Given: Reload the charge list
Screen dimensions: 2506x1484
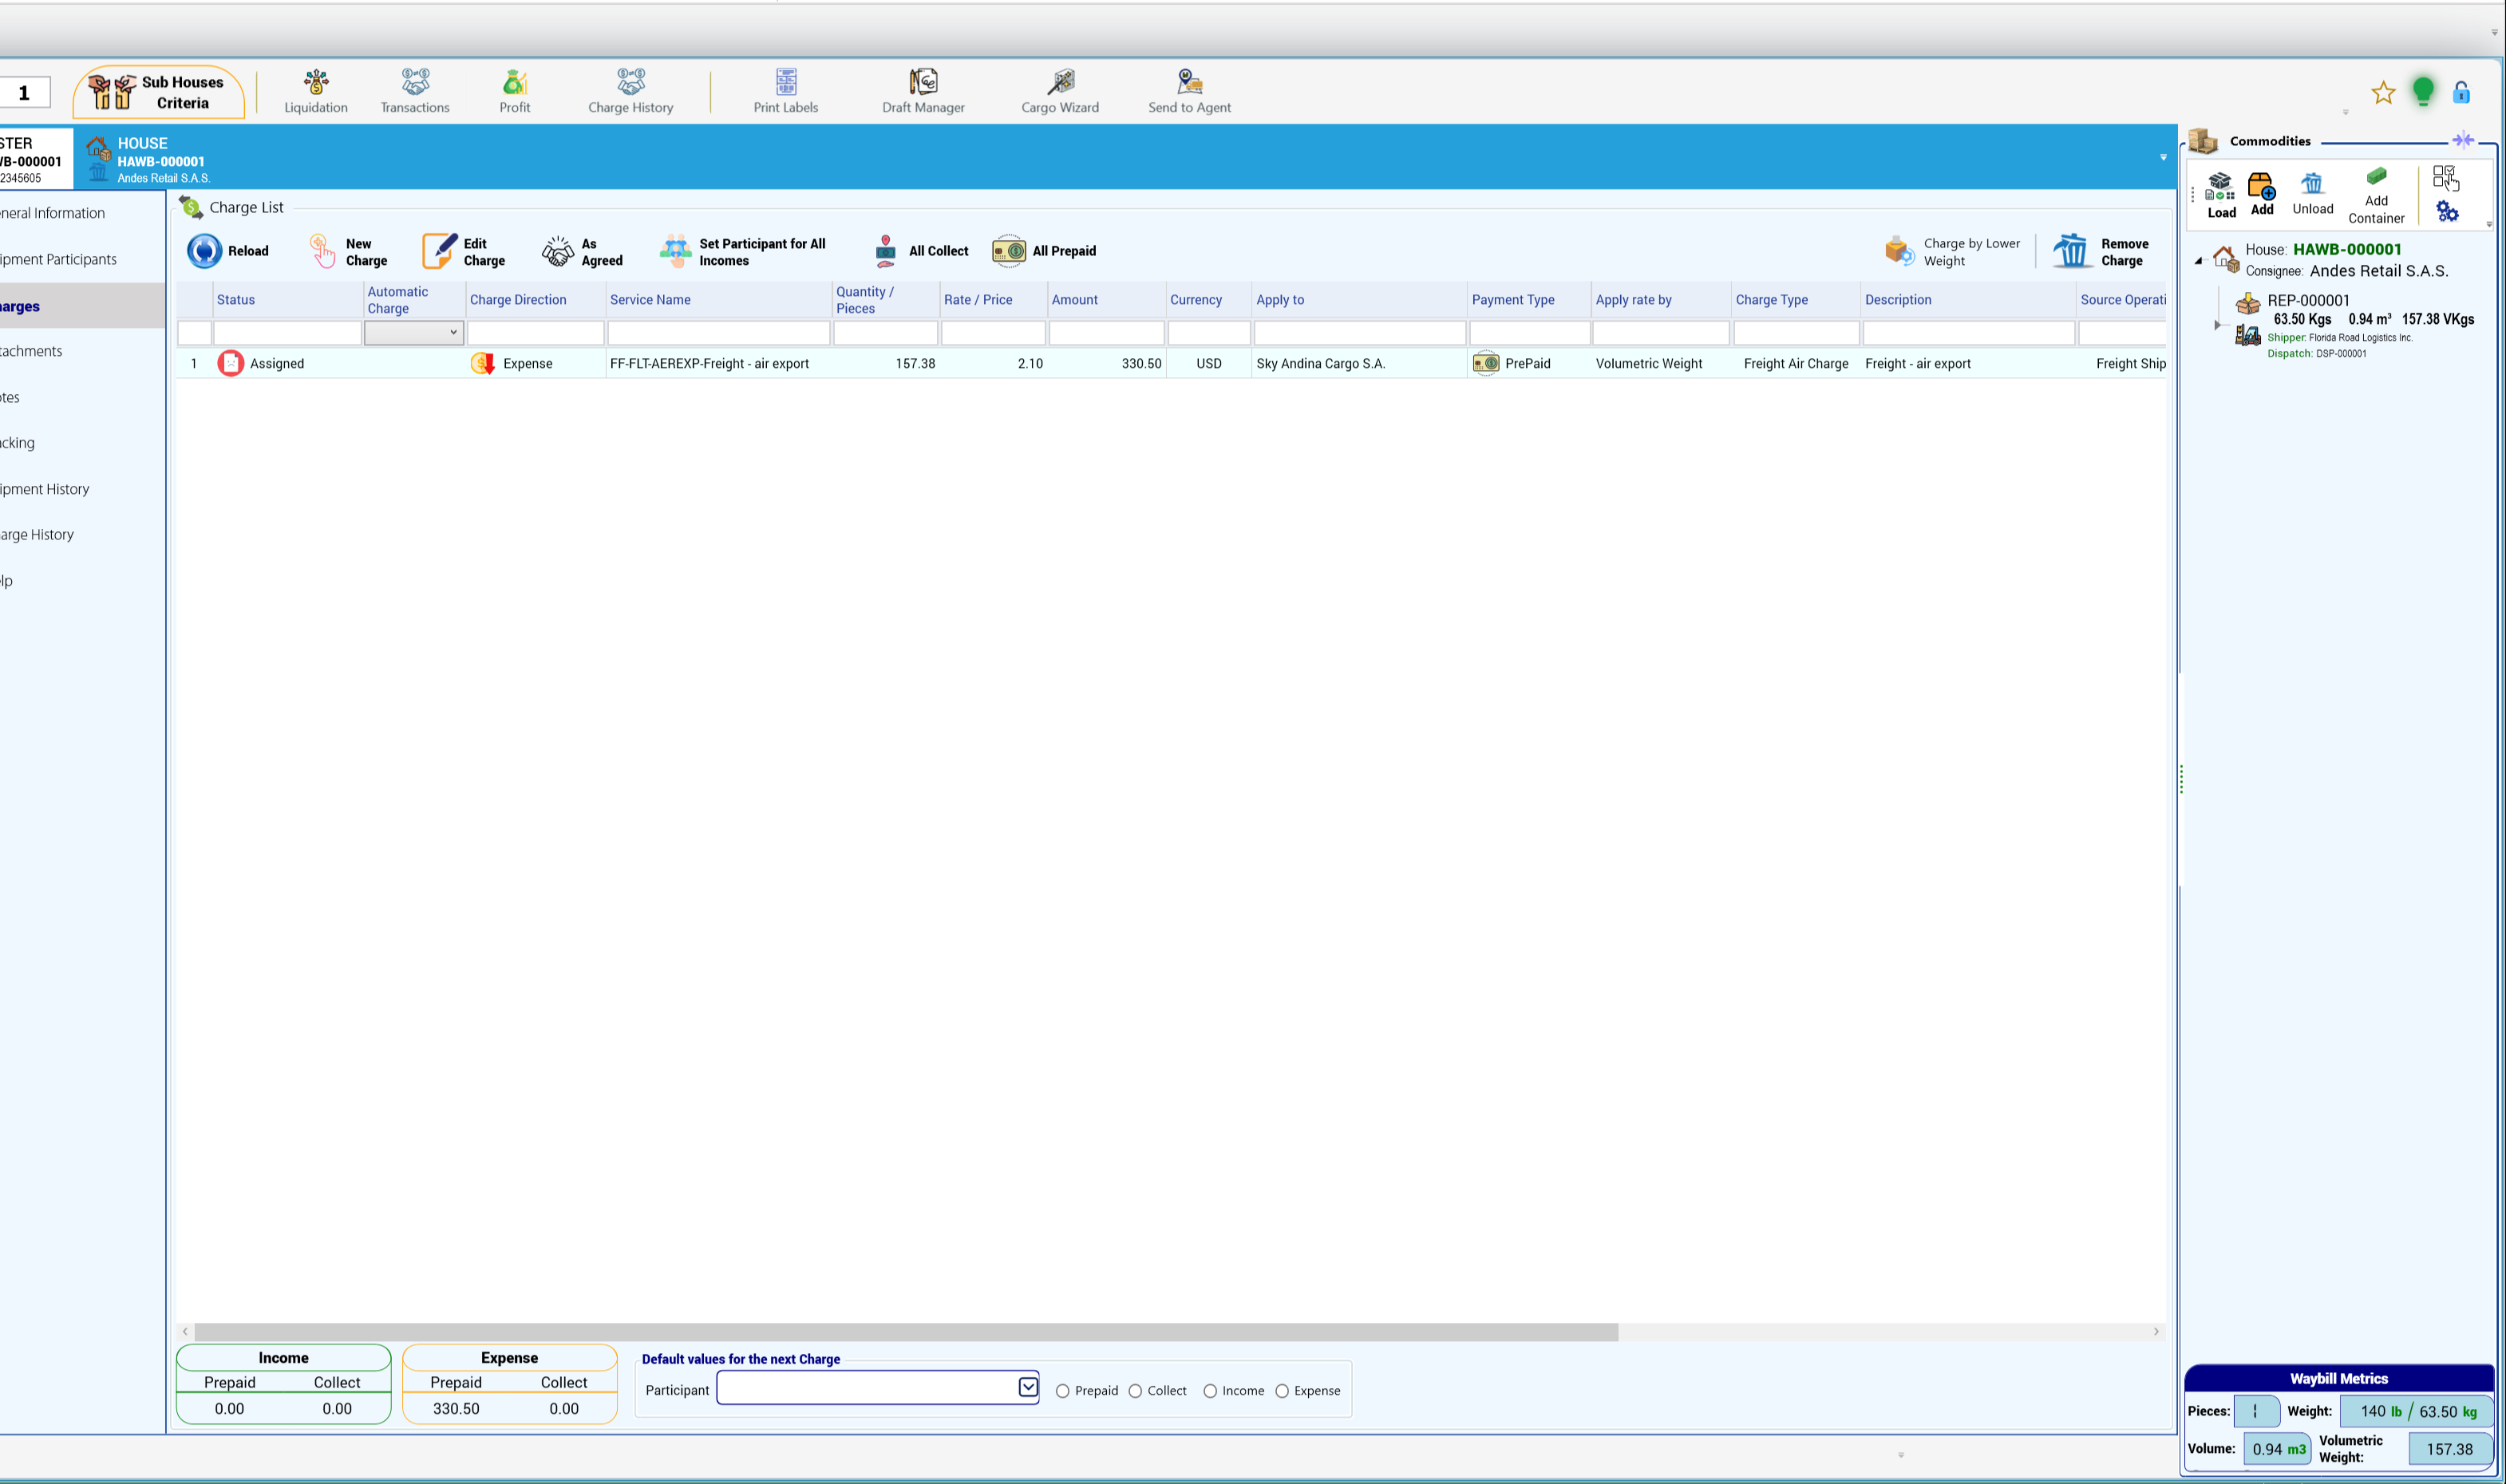Looking at the screenshot, I should click(228, 251).
